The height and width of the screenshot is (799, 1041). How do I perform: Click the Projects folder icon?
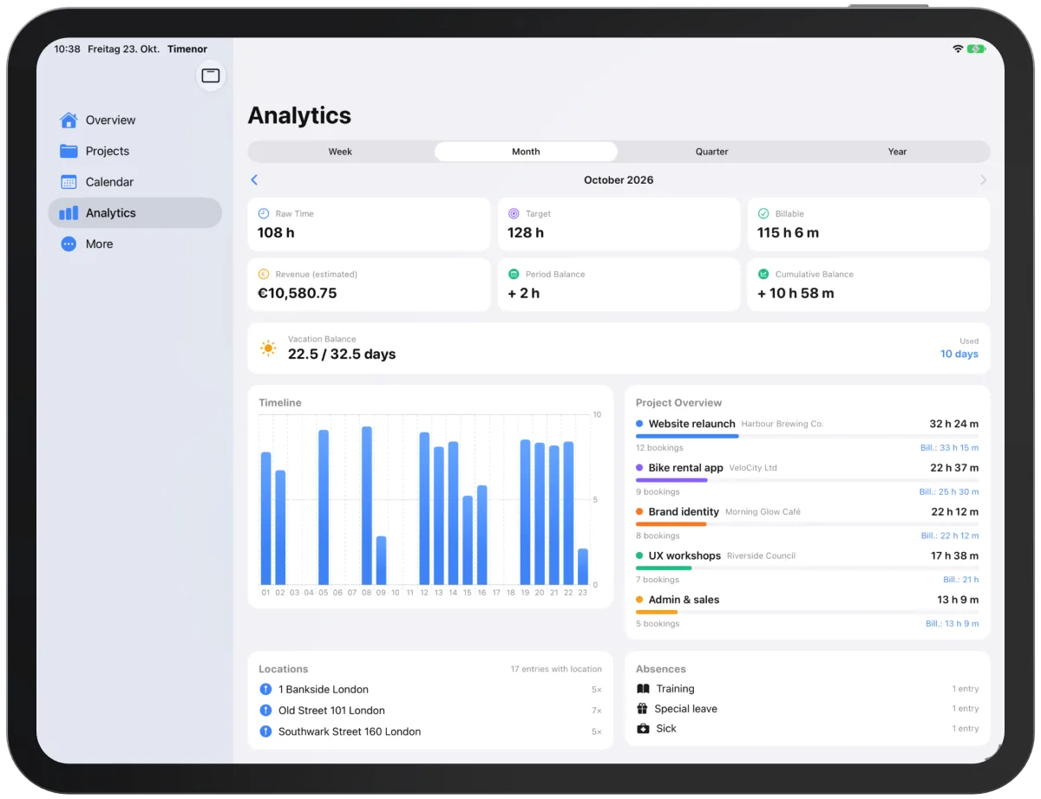click(69, 151)
